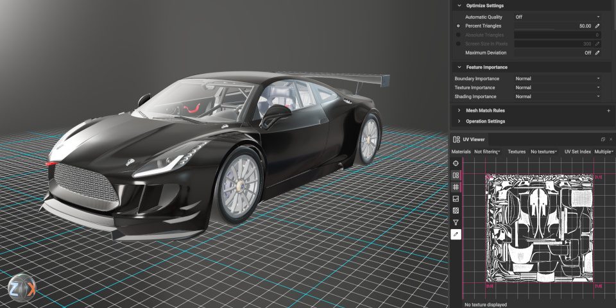Screen dimensions: 616x308
Task: Toggle the UV layout panel icon
Action: pyautogui.click(x=456, y=175)
